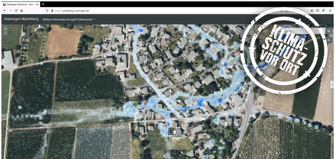The width and height of the screenshot is (335, 159).
Task: Click the address search magnifier button
Action: [x=329, y=31]
